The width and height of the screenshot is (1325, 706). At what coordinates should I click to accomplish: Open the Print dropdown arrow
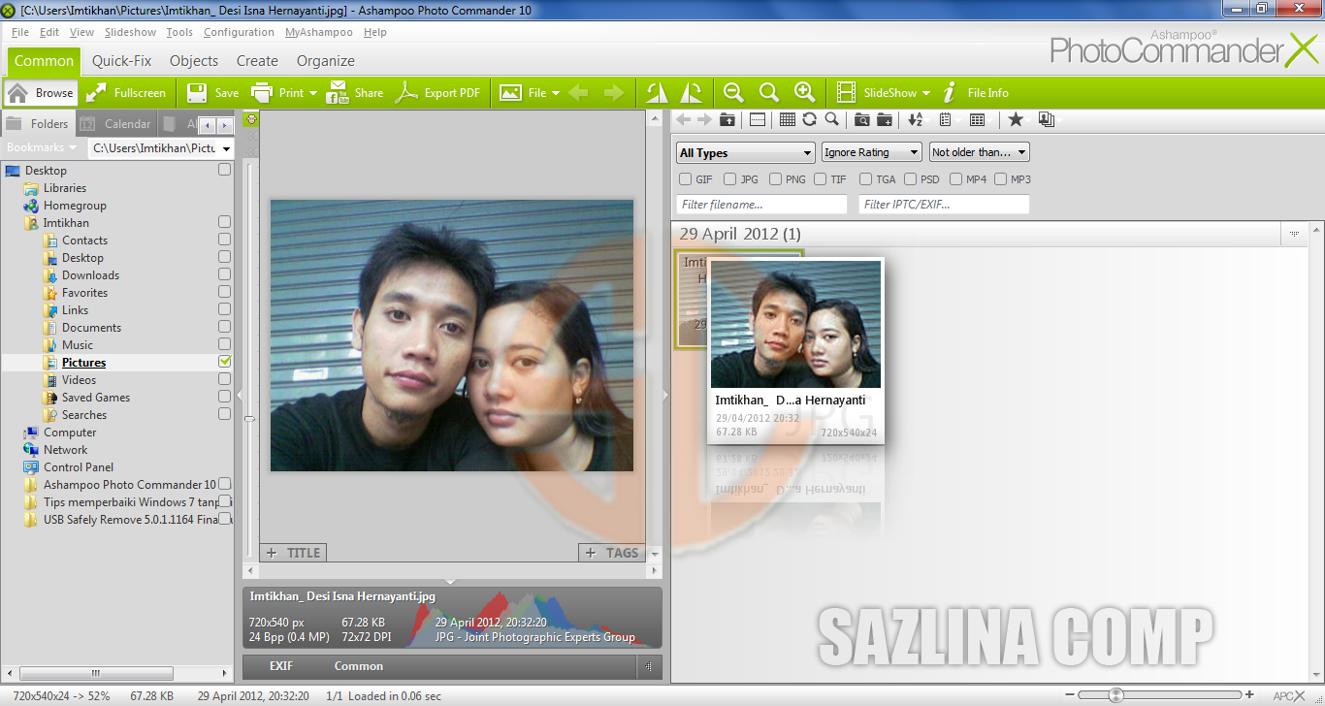312,93
